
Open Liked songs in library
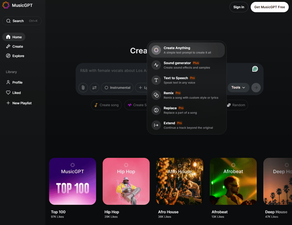point(13,93)
